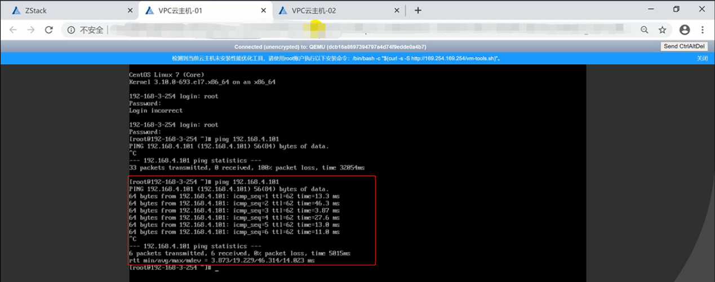Click the 'CentOS Linux 7 (Core)' line

[x=166, y=75]
